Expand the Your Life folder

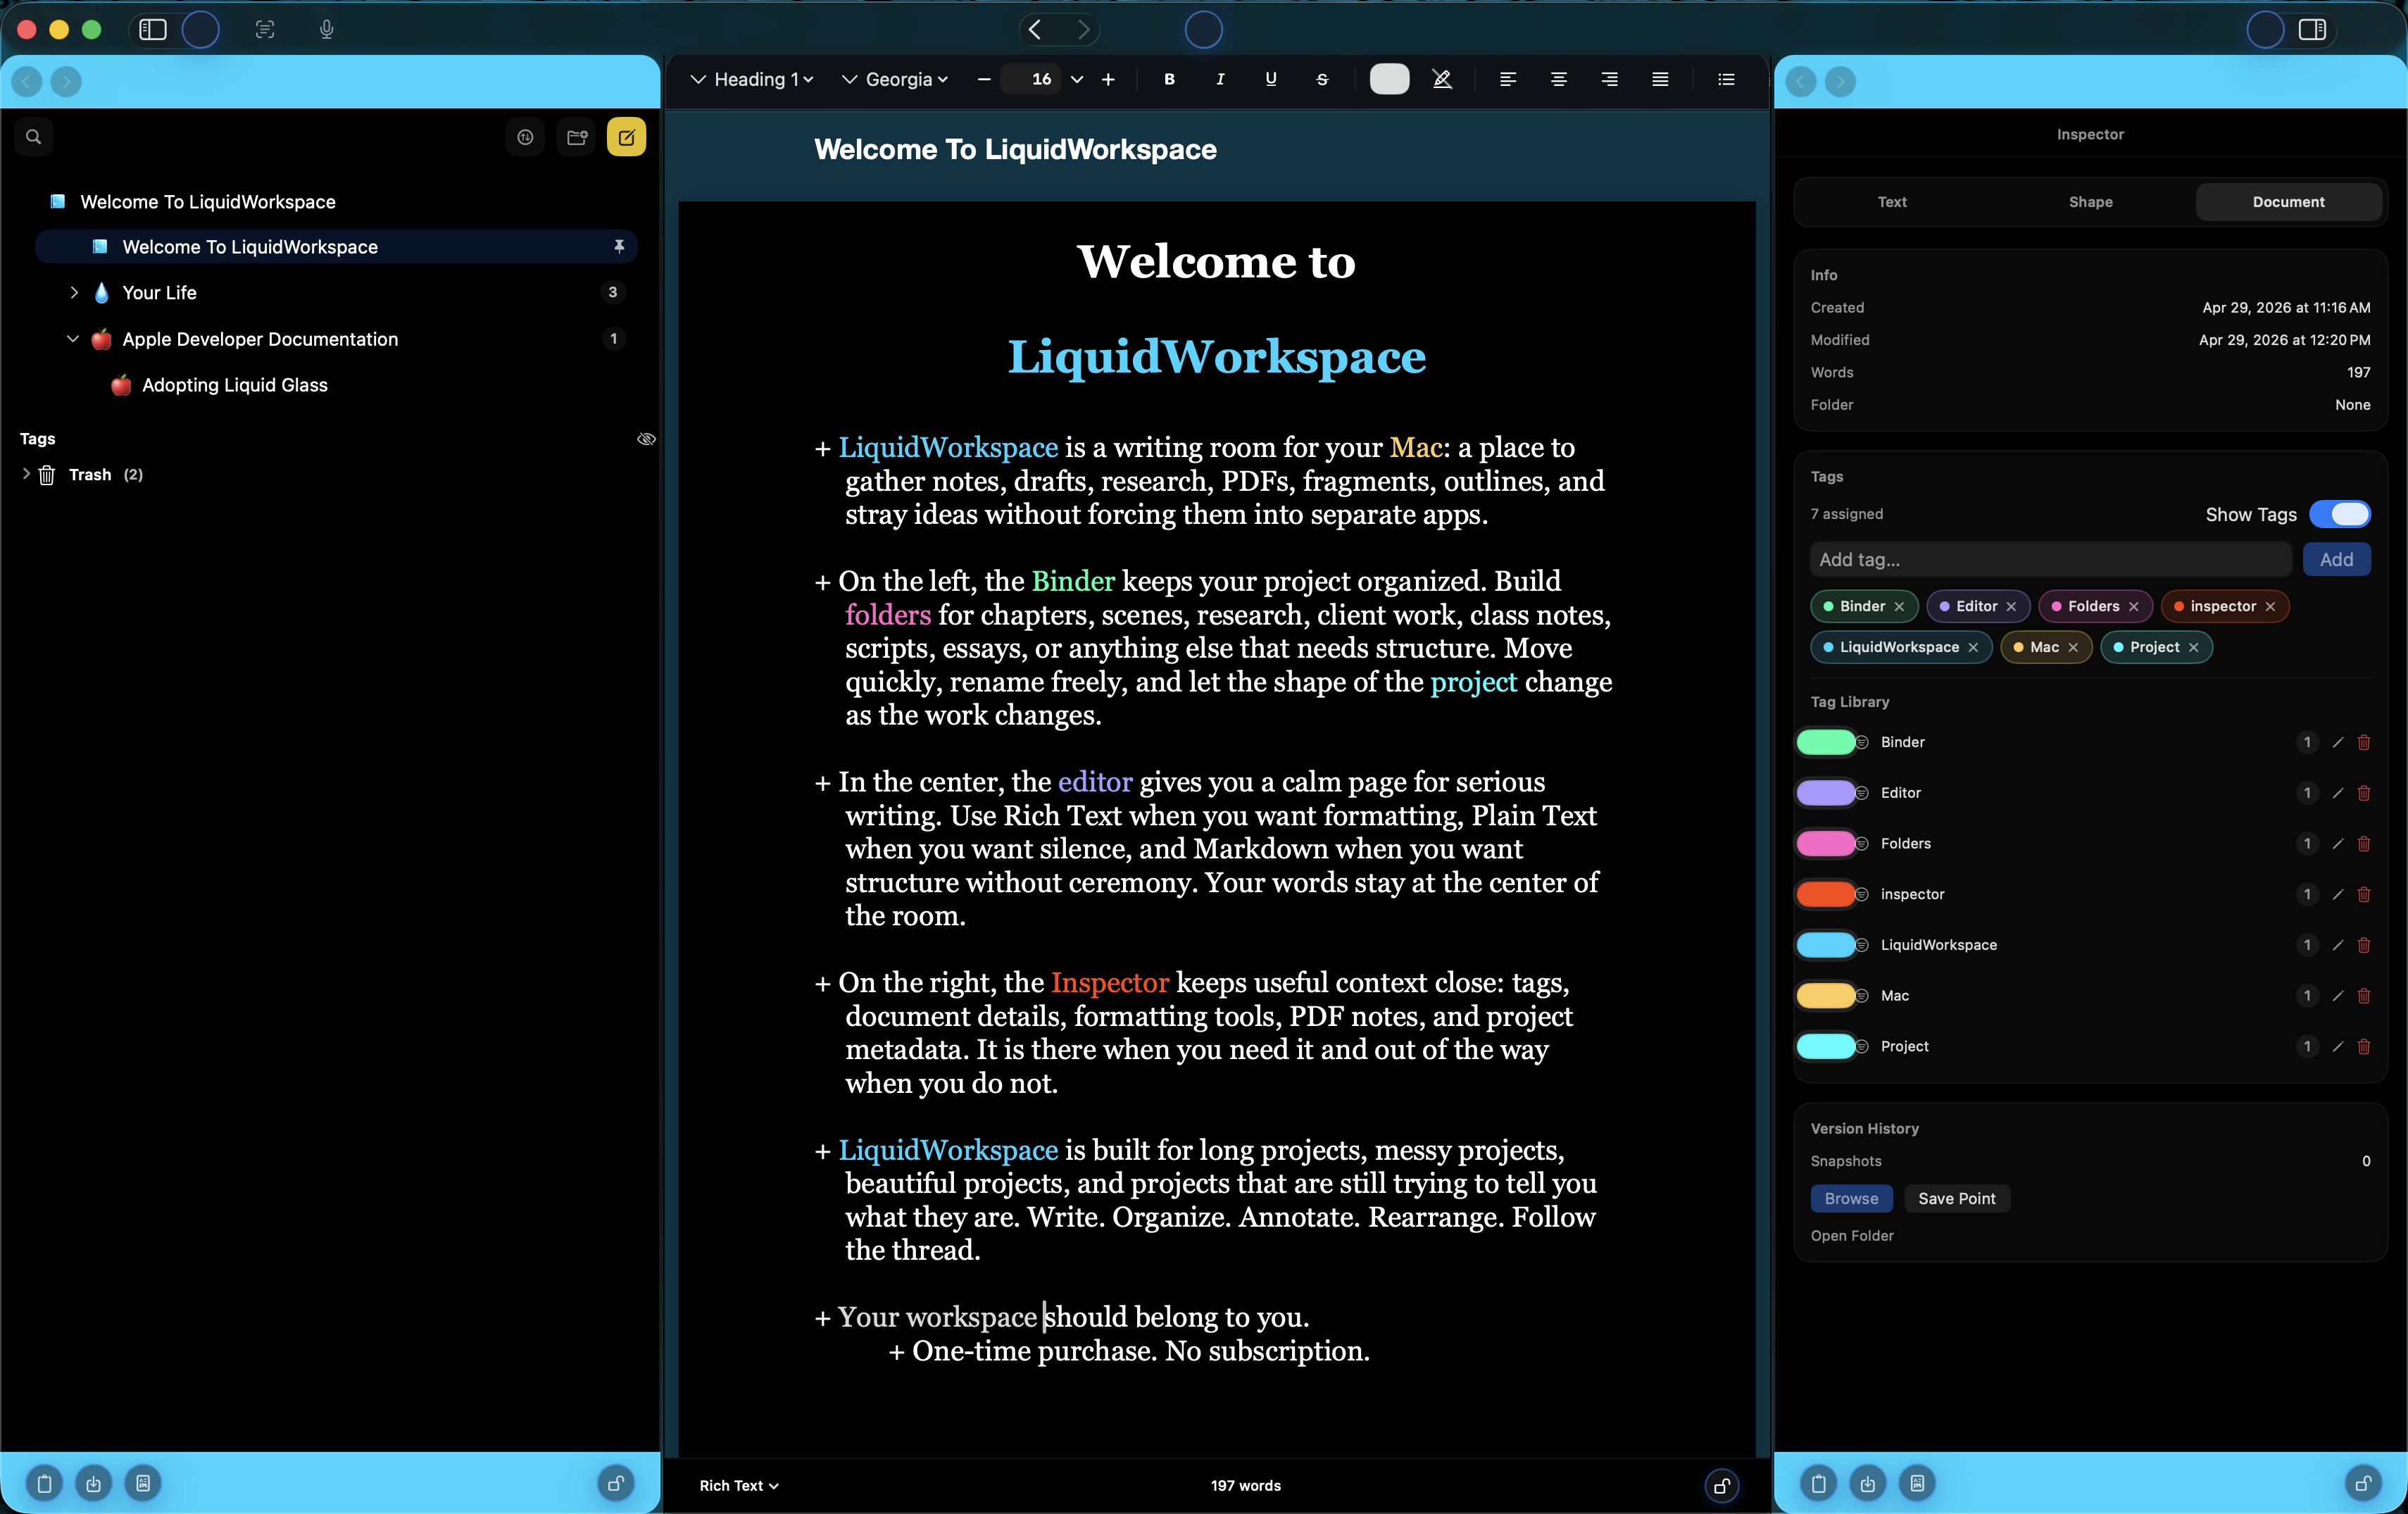[x=74, y=292]
